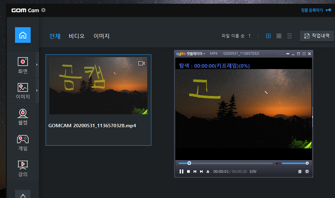Click the PotPlayer seek bar handle

point(189,163)
